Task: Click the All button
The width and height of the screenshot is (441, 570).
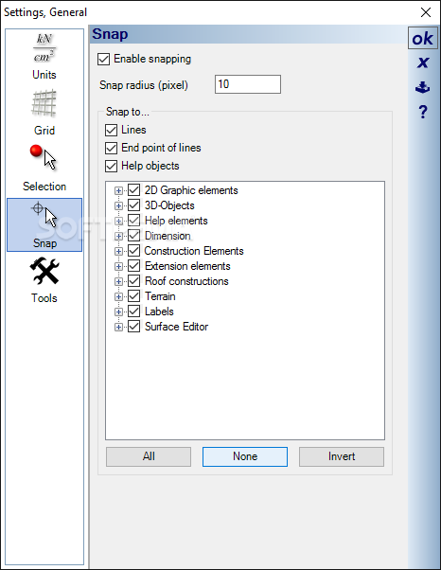Action: tap(149, 456)
